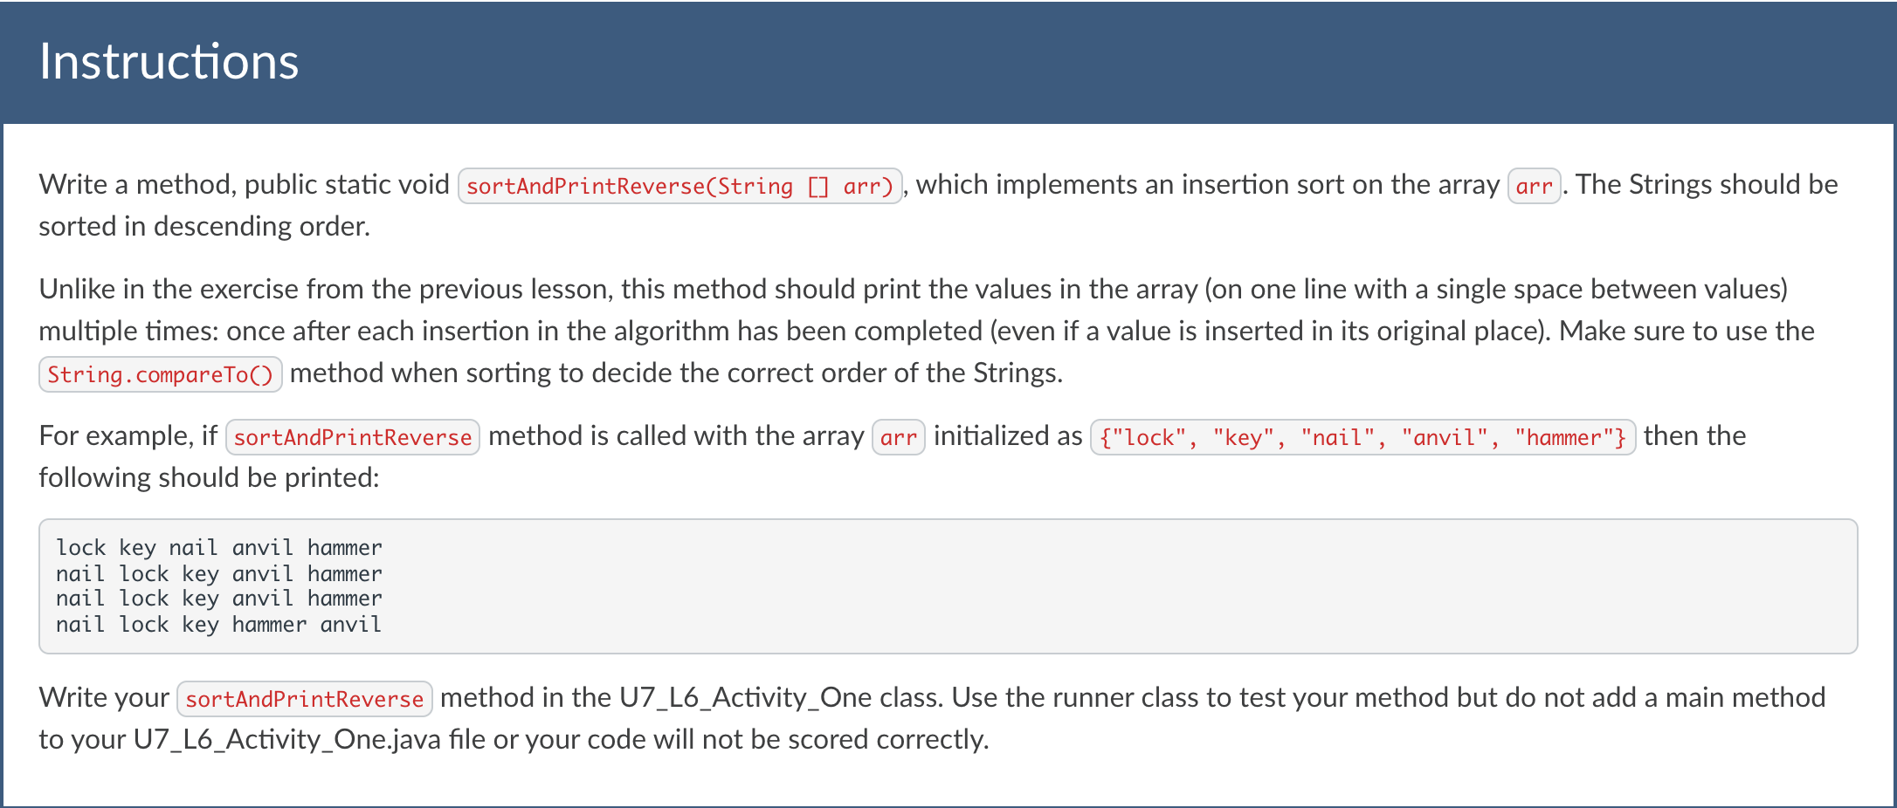Click second output line starting 'nail lock key'
1897x808 pixels.
click(x=218, y=573)
